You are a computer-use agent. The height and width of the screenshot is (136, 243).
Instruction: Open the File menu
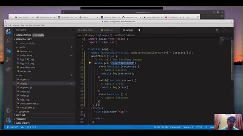[x=6, y=25]
